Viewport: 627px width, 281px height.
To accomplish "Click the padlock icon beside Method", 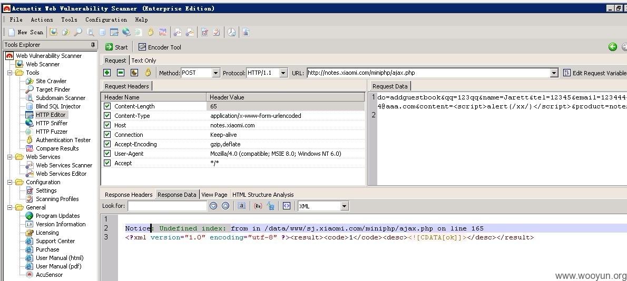I will pos(148,73).
